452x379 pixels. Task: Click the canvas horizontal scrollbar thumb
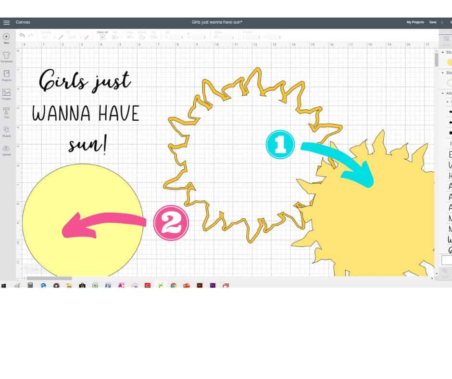50,278
